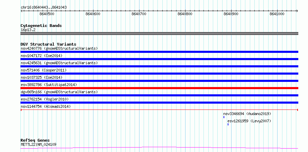Click ruler position 8640500
This screenshot has height=152, width=308.
[x=47, y=14]
